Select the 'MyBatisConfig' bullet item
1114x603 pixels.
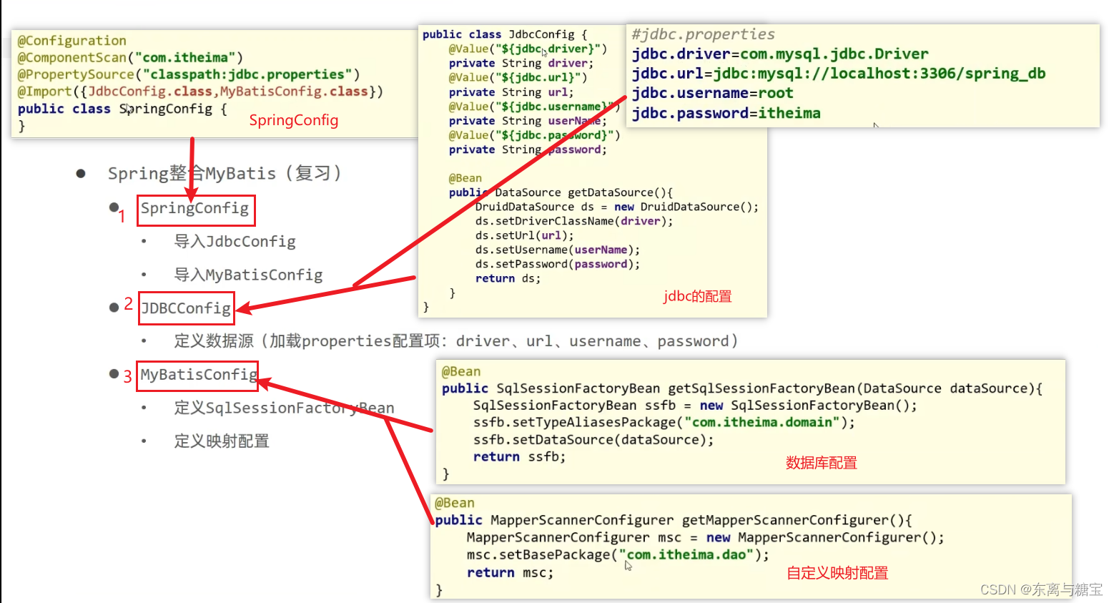198,375
